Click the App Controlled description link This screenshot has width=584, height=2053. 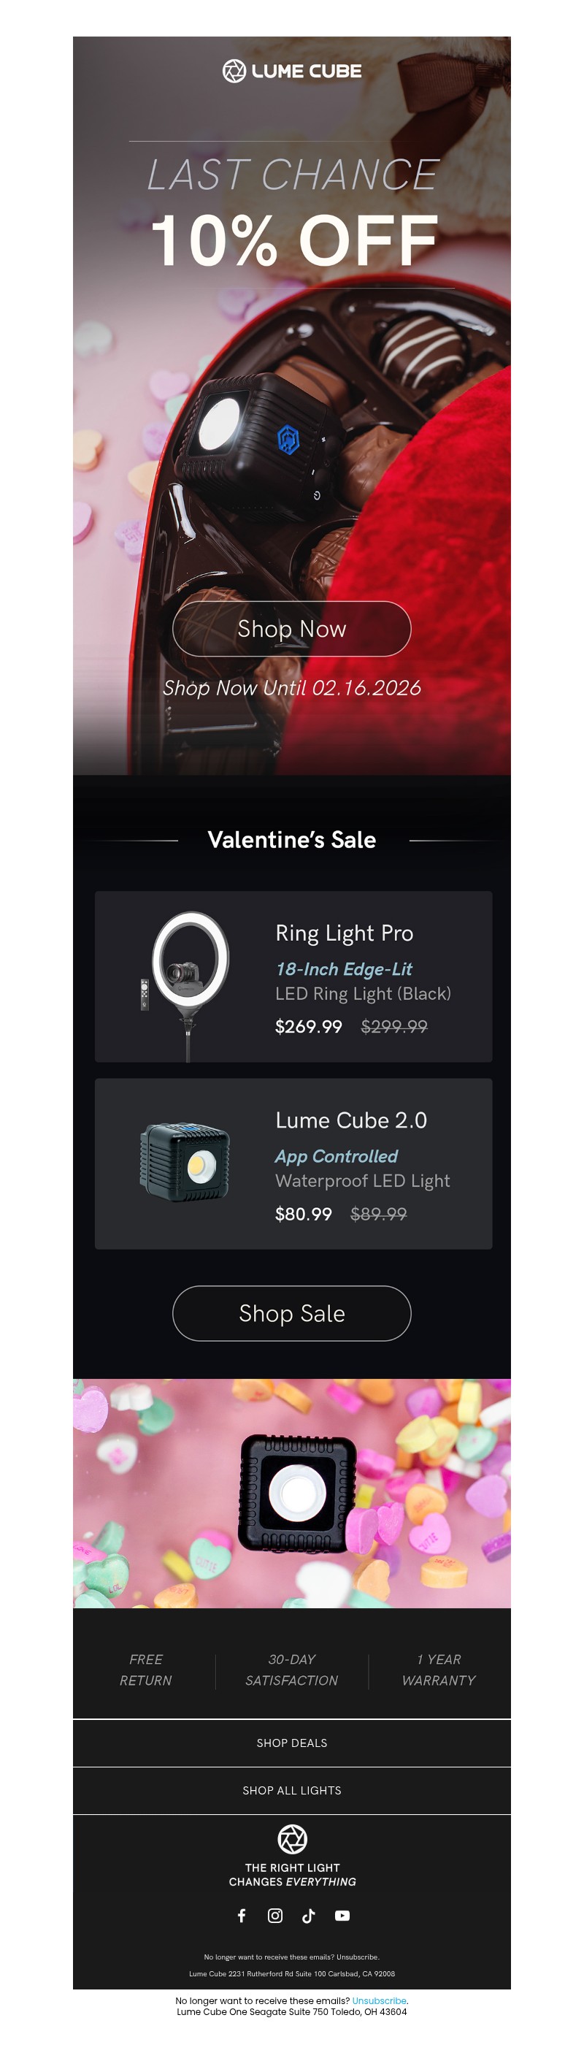point(337,1156)
